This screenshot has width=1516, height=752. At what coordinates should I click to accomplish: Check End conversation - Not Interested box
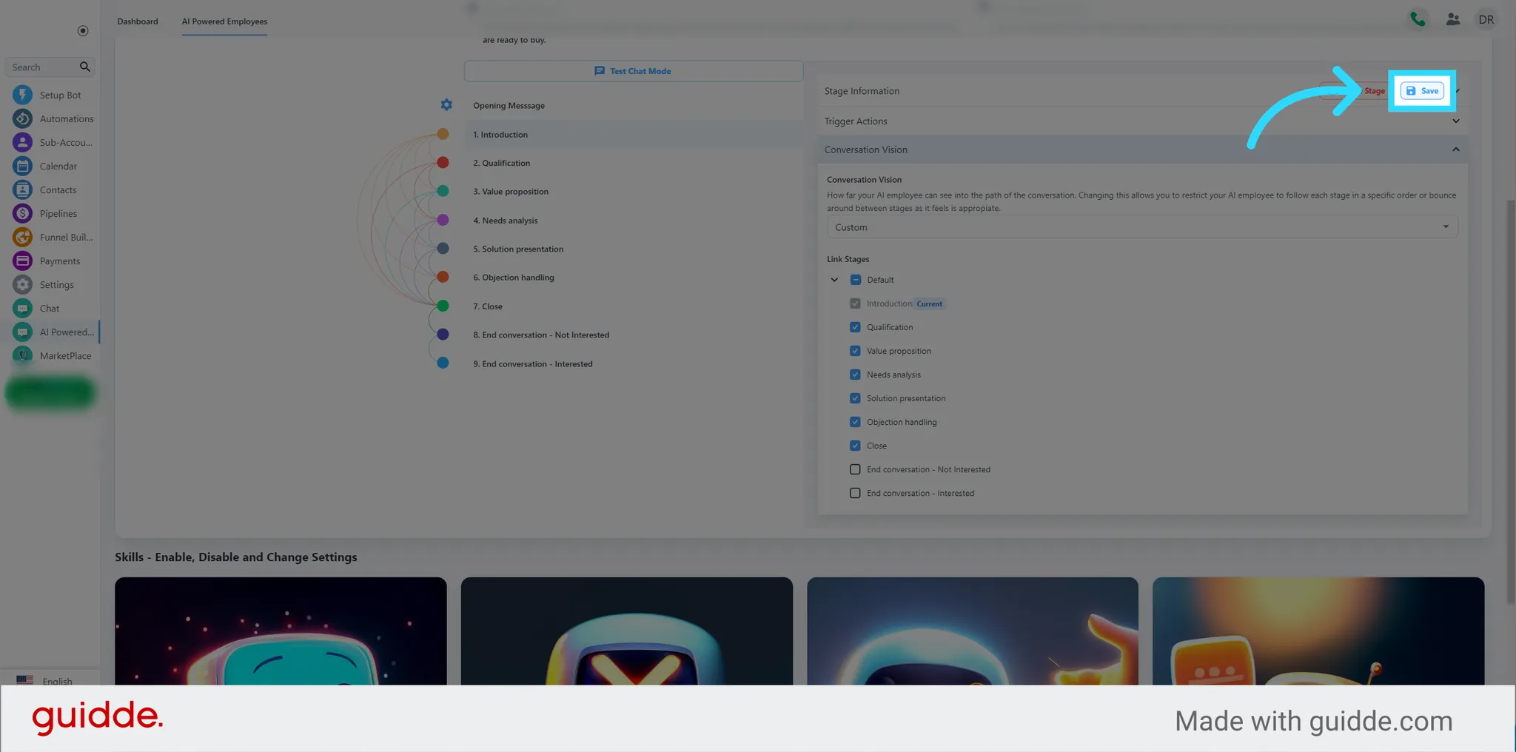pos(855,469)
